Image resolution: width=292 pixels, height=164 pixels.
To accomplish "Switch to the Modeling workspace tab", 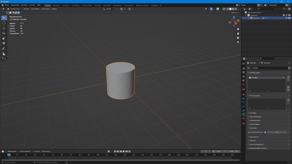I will [x=56, y=5].
